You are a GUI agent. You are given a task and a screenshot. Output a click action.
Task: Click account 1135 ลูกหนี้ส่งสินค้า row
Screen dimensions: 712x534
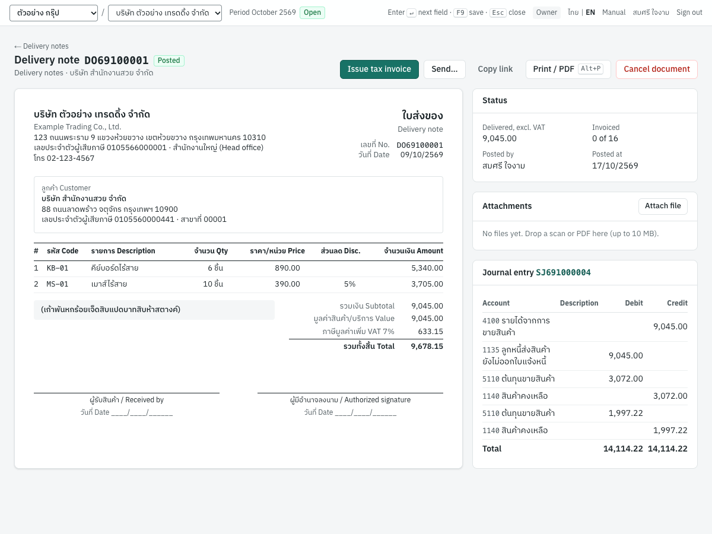point(585,356)
